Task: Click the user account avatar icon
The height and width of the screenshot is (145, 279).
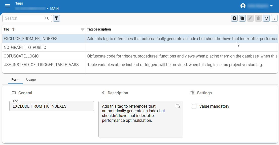Action: click(x=243, y=6)
